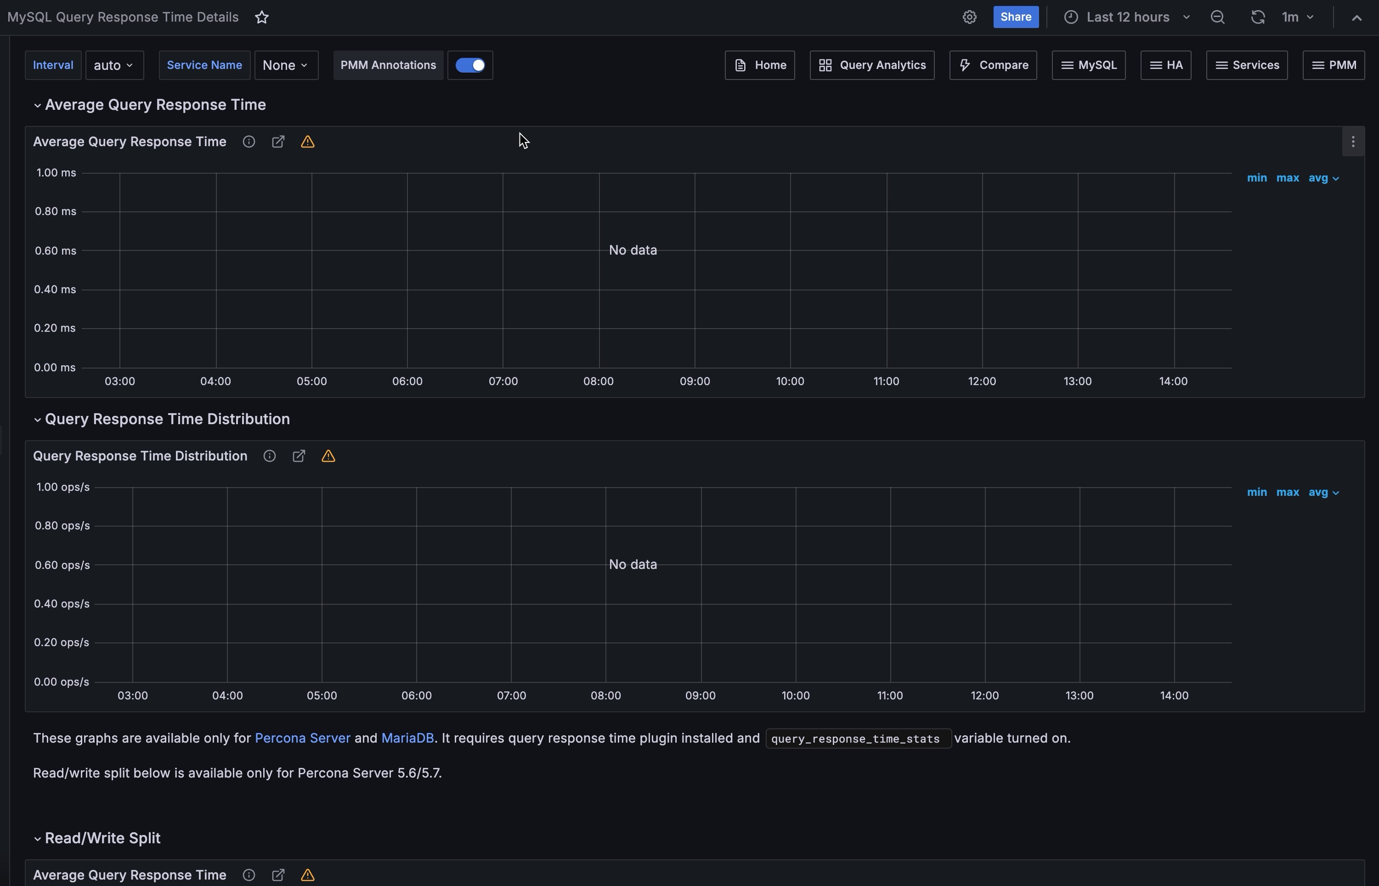Screen dimensions: 1379x886
Task: Open the Services menu
Action: [x=1246, y=65]
